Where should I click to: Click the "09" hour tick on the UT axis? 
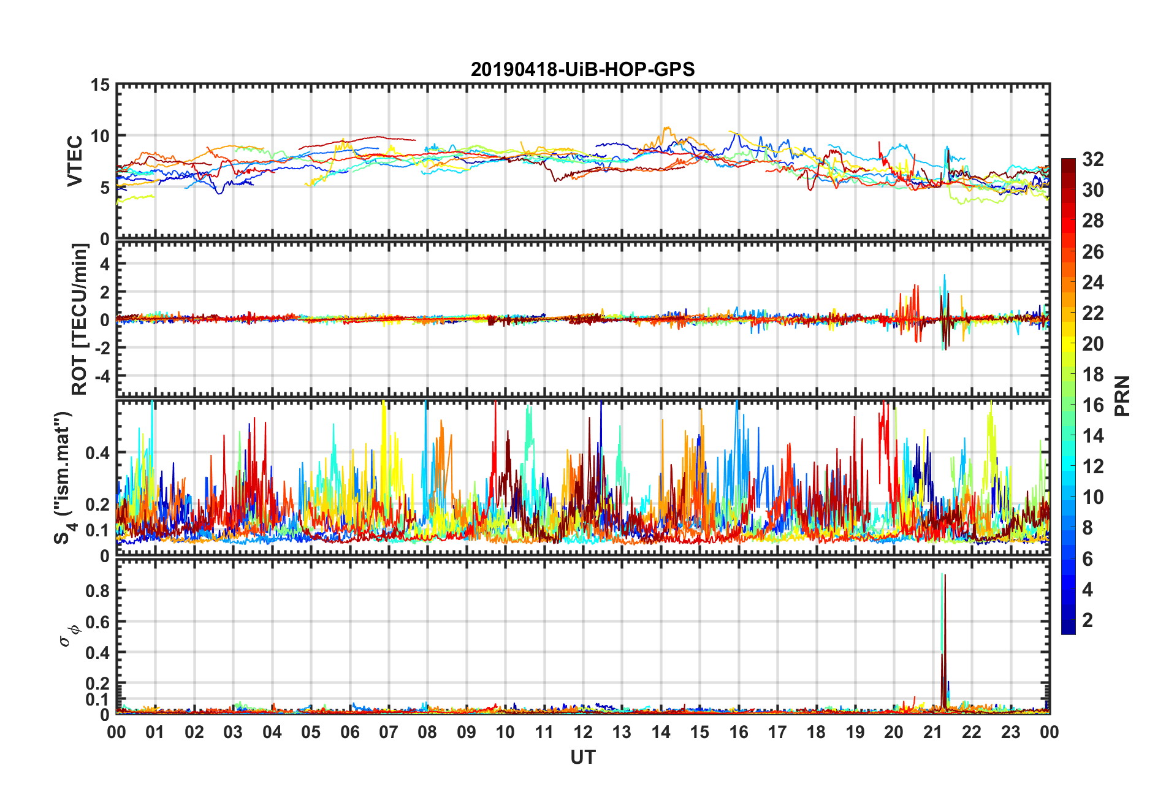467,733
